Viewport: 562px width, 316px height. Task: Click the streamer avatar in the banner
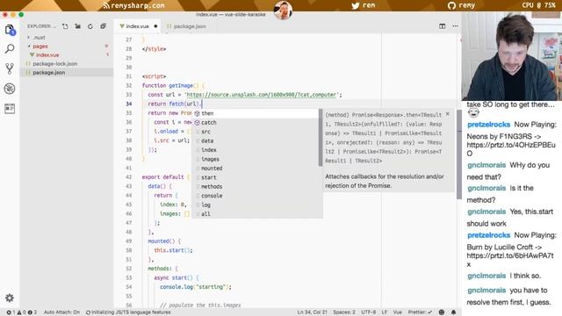283,10
